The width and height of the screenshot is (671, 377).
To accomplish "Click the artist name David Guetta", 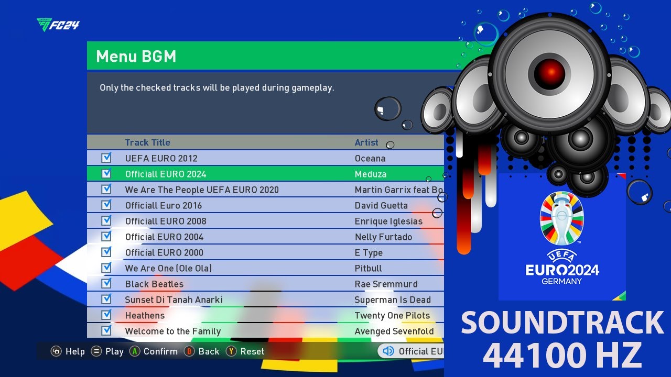I will point(381,205).
